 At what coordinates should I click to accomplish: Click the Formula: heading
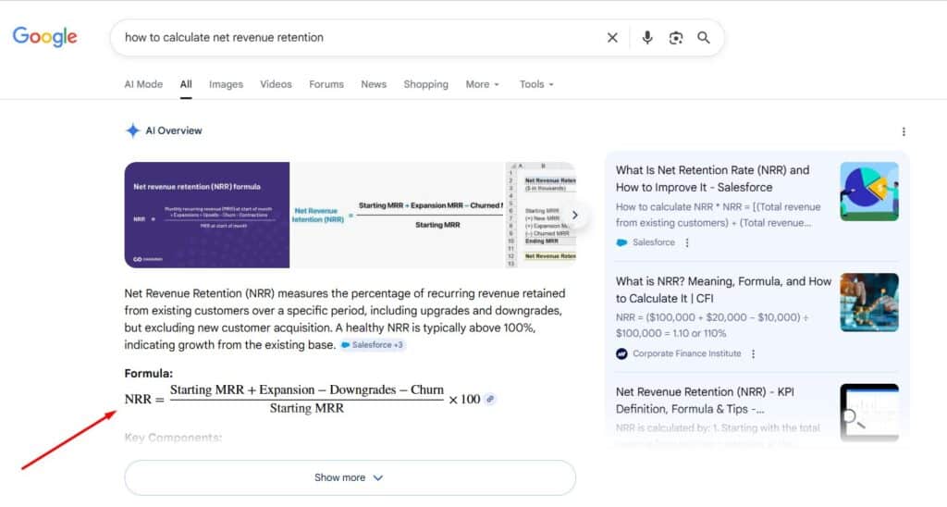pyautogui.click(x=149, y=374)
